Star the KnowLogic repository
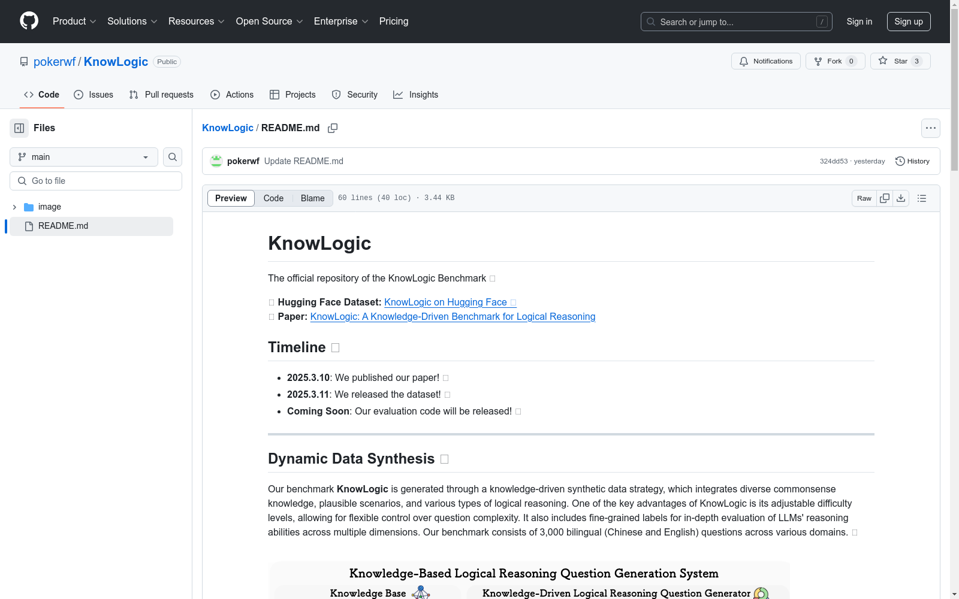Image resolution: width=959 pixels, height=599 pixels. click(x=900, y=61)
